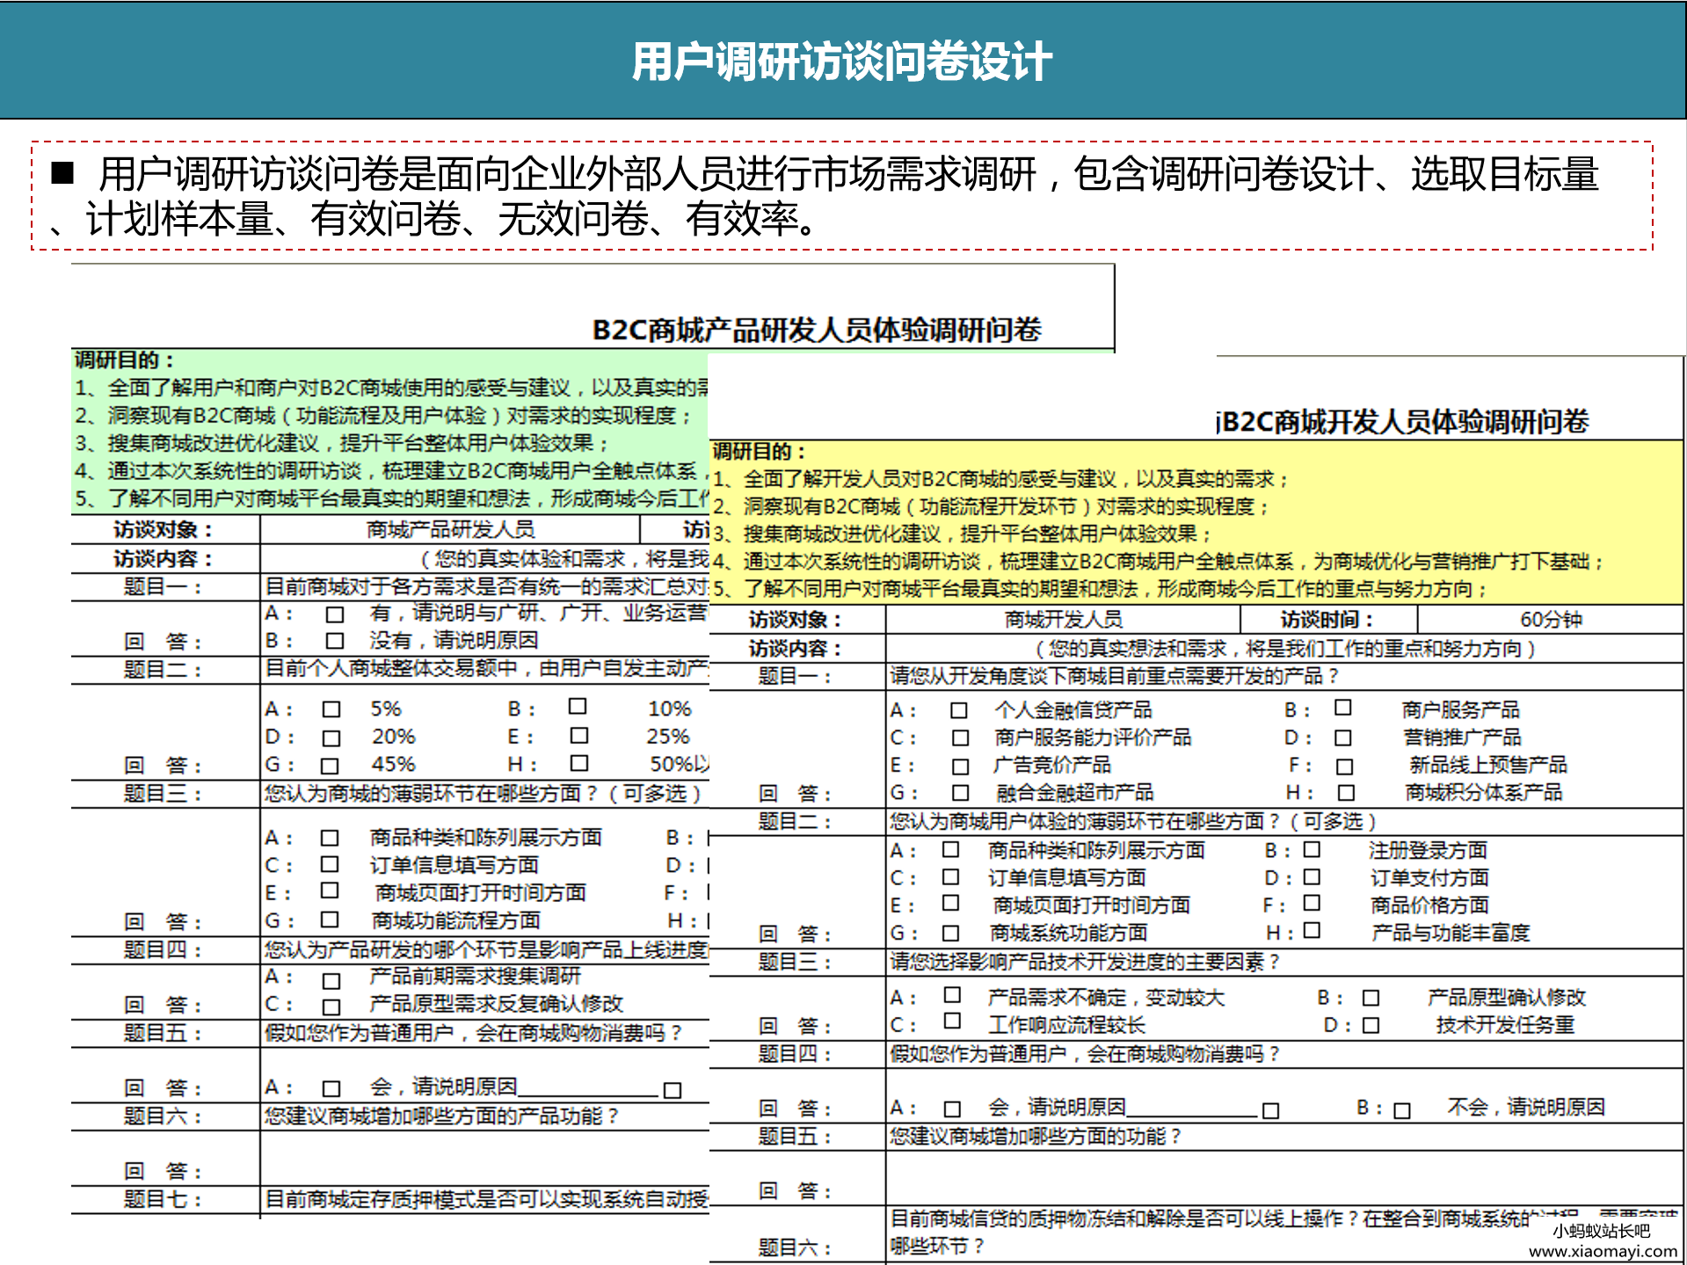1687x1265 pixels.
Task: Select the "产品与功能丰富度" option H checkbox
Action: click(x=1311, y=932)
